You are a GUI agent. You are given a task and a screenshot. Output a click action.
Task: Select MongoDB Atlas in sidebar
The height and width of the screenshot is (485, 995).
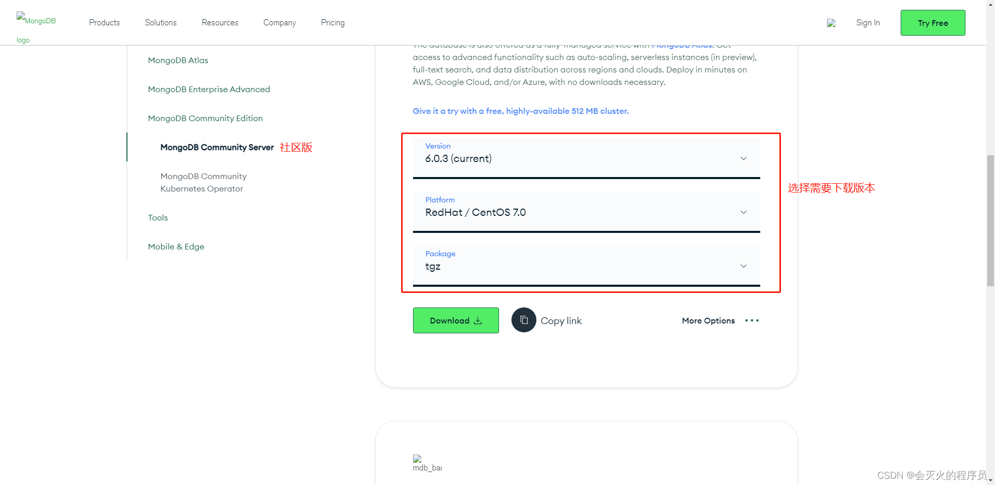coord(178,60)
